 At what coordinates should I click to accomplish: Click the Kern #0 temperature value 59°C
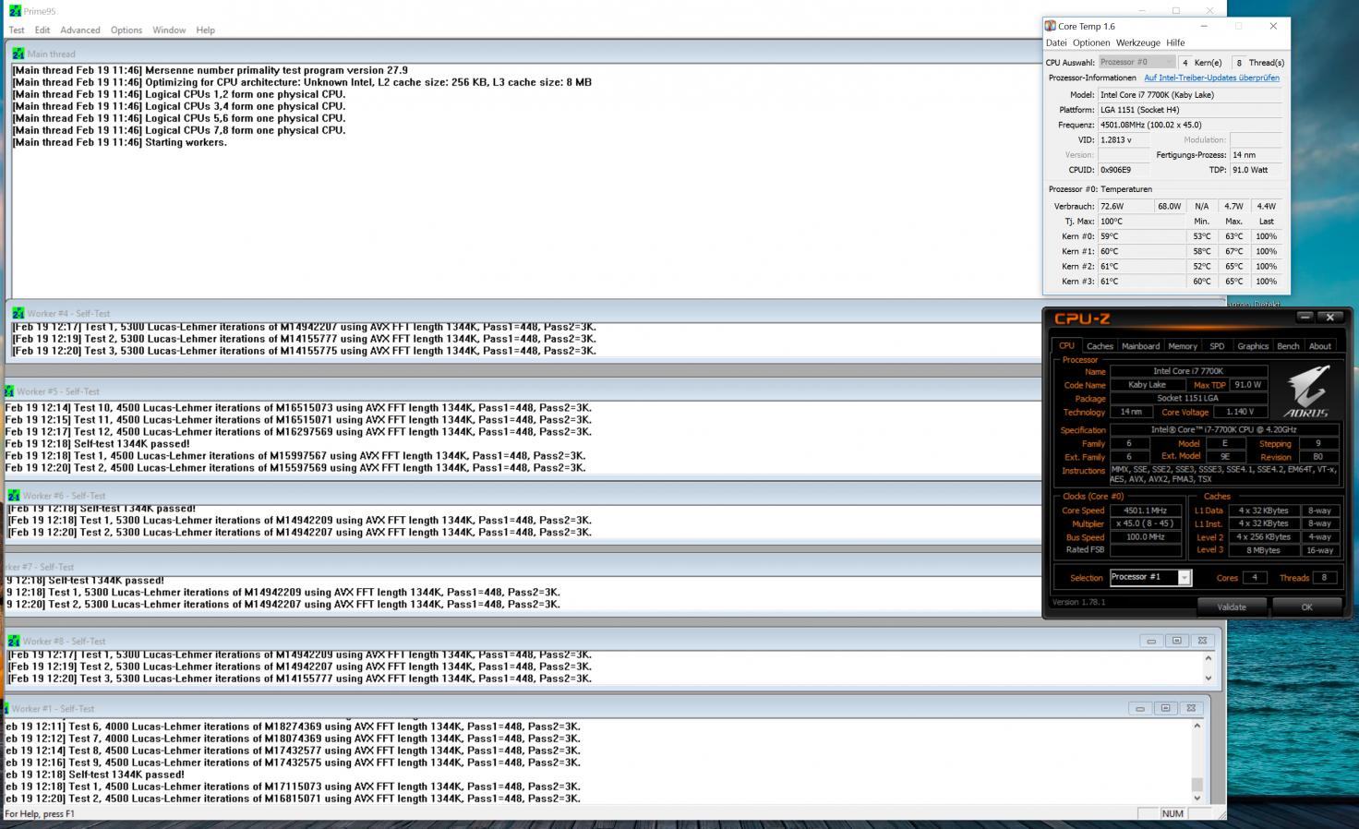(x=1141, y=236)
